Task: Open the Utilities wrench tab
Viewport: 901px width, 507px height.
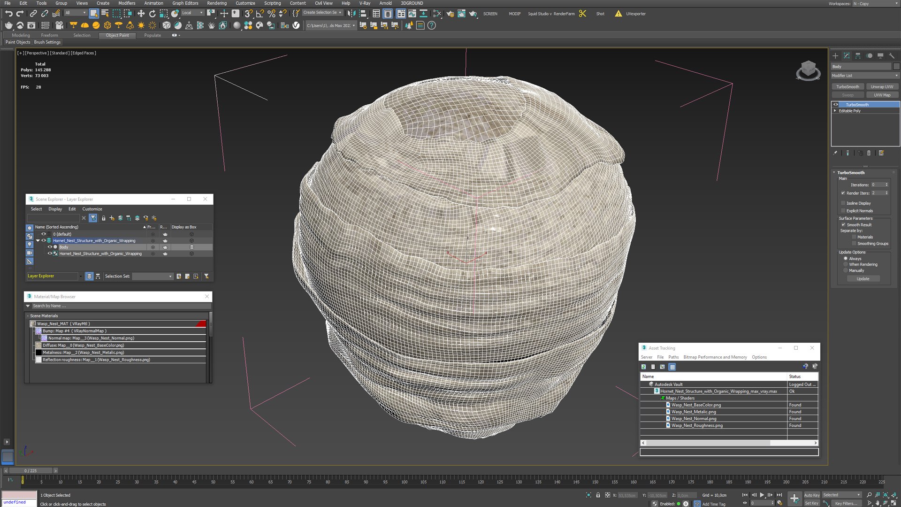Action: pos(892,55)
